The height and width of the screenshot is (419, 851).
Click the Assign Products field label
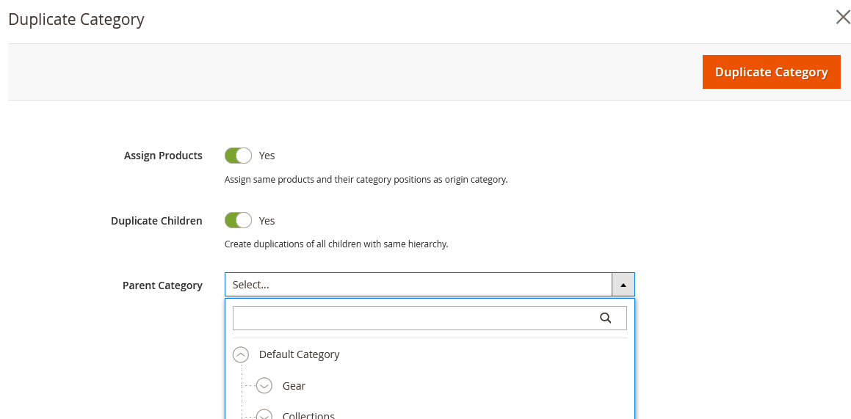pos(163,156)
